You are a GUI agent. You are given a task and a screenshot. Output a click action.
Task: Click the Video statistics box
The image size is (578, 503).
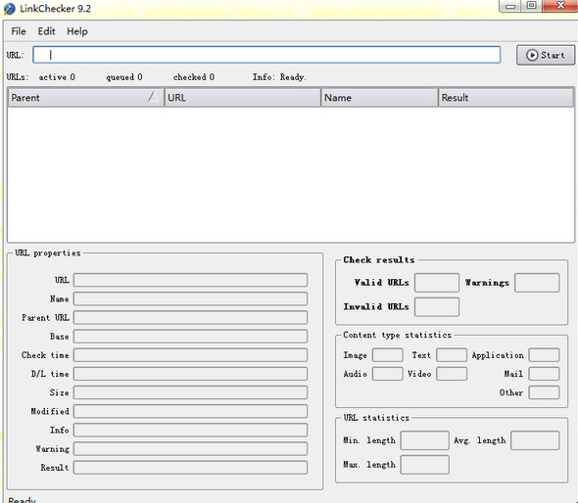click(452, 374)
